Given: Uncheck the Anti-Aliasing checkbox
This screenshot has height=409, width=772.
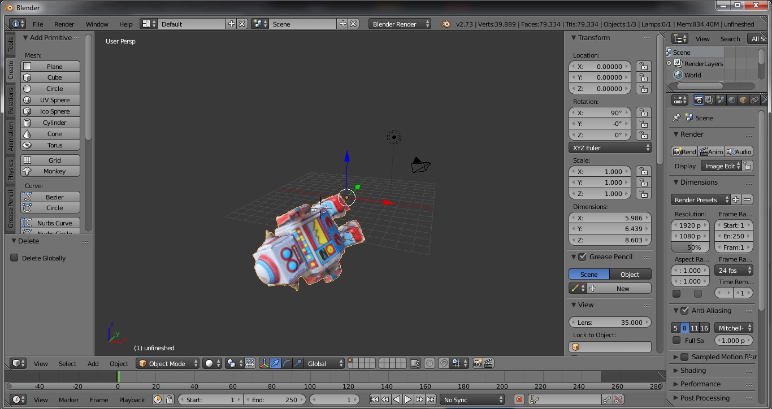Looking at the screenshot, I should pos(684,311).
